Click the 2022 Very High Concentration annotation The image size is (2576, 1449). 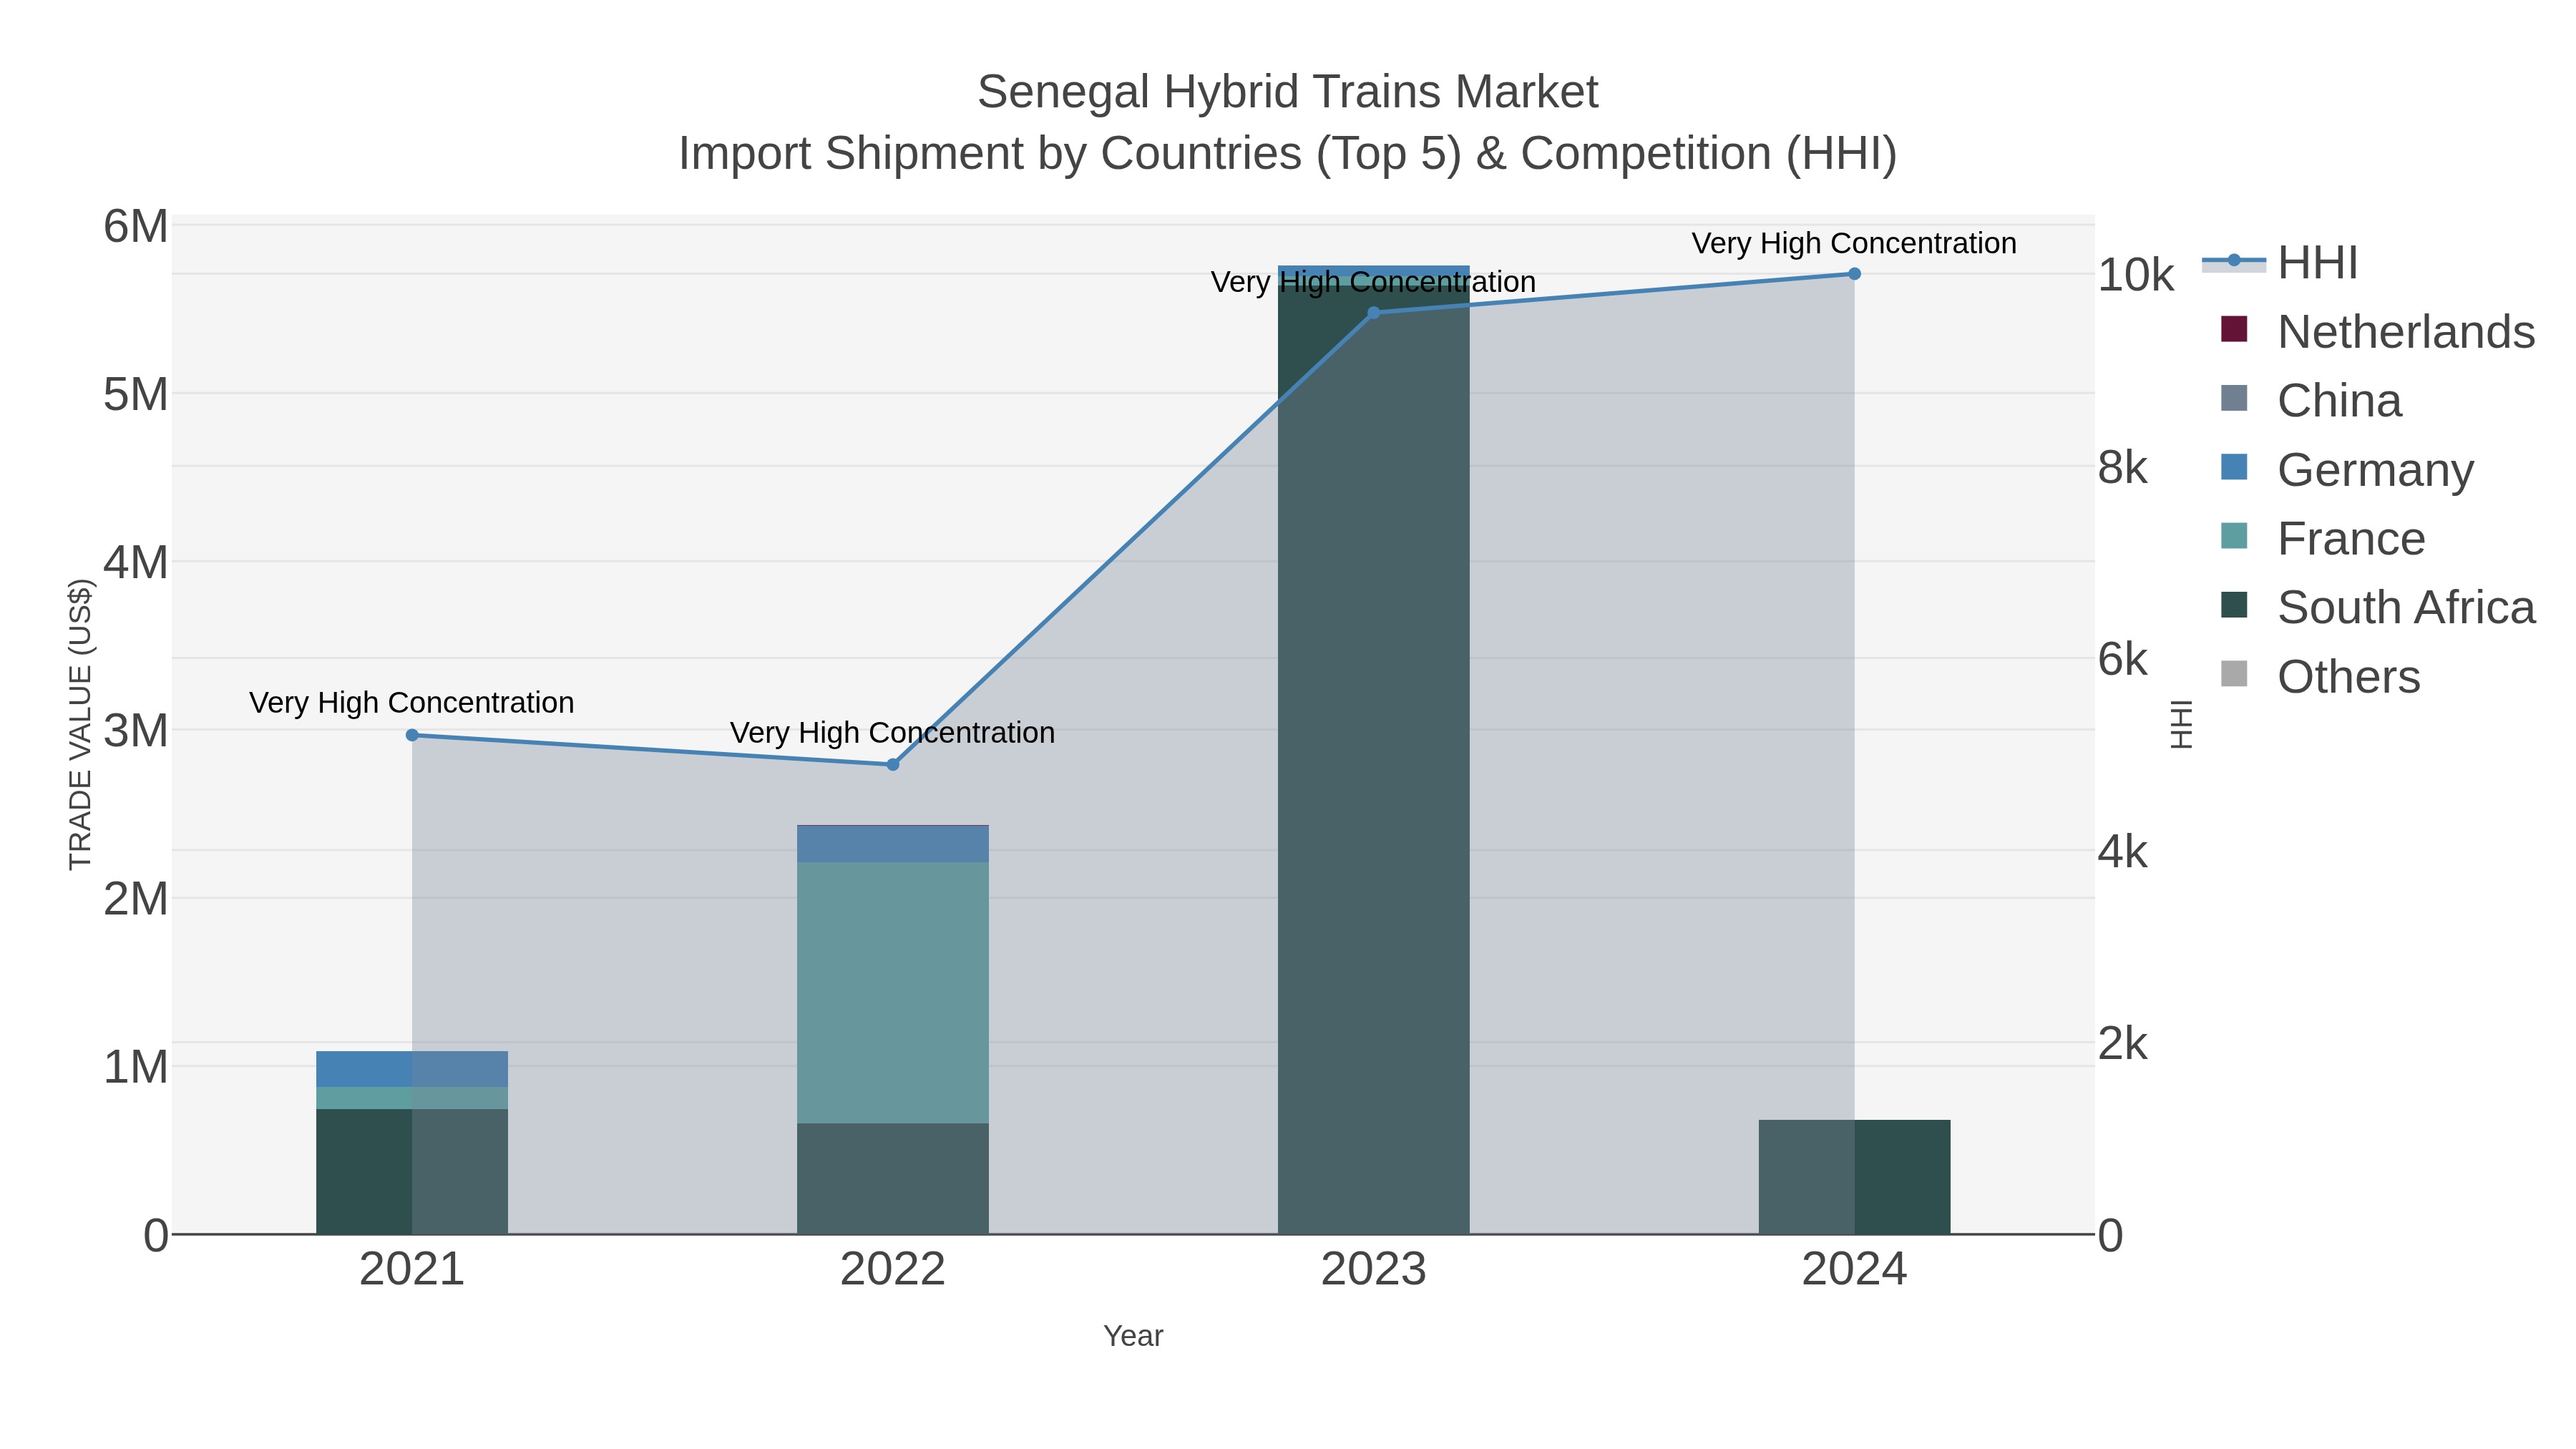pos(893,732)
